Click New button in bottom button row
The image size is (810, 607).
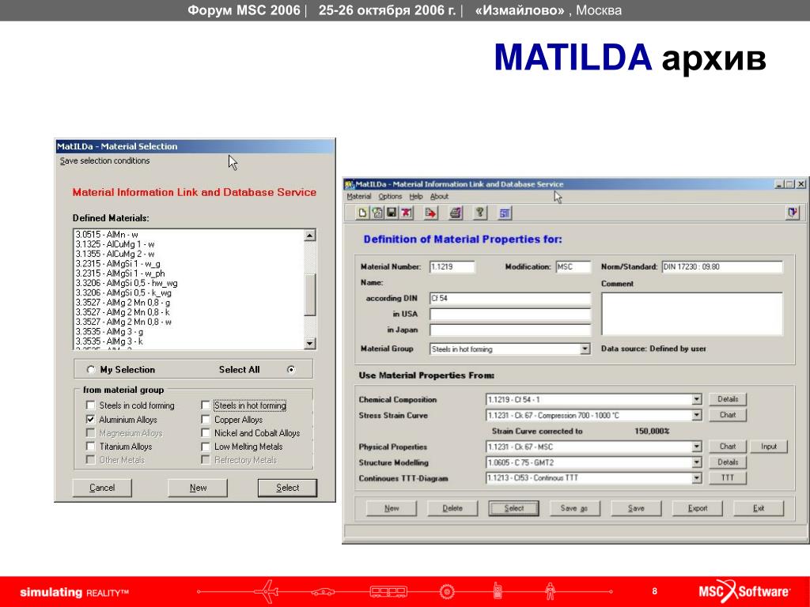pyautogui.click(x=392, y=508)
